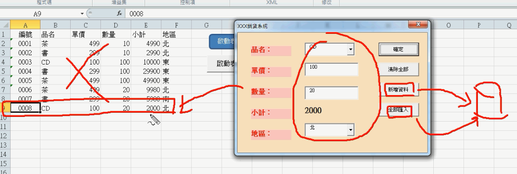Click the 數量 input field showing 20
Screen dimensions: 517x174
331,93
